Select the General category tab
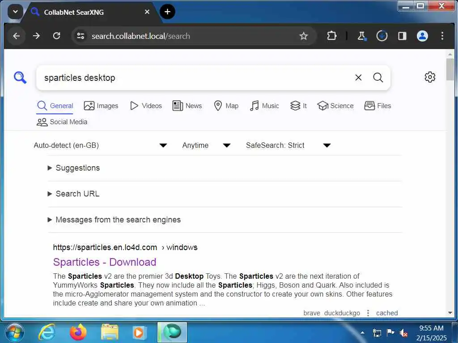This screenshot has height=343, width=458. coord(55,106)
